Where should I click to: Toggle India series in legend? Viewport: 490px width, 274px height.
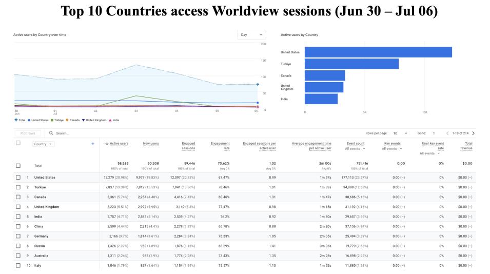point(114,120)
